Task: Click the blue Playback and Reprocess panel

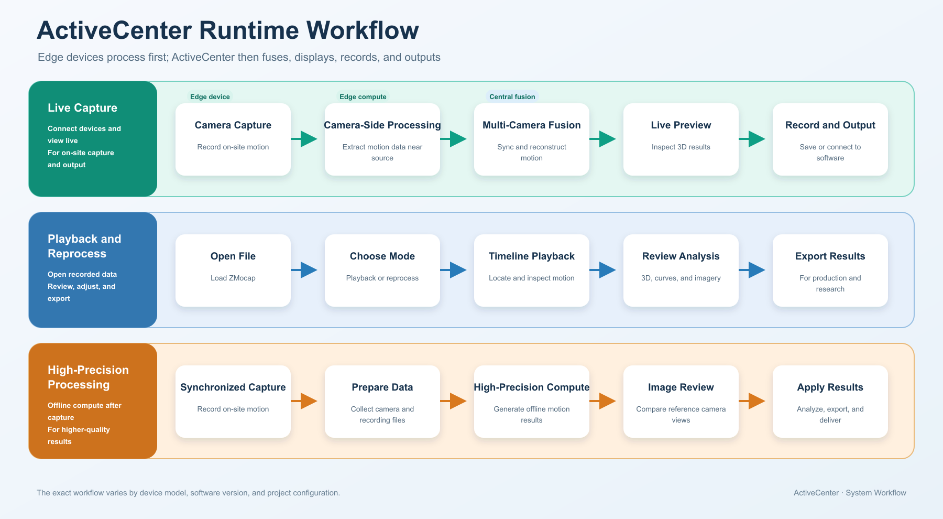Action: pos(93,270)
